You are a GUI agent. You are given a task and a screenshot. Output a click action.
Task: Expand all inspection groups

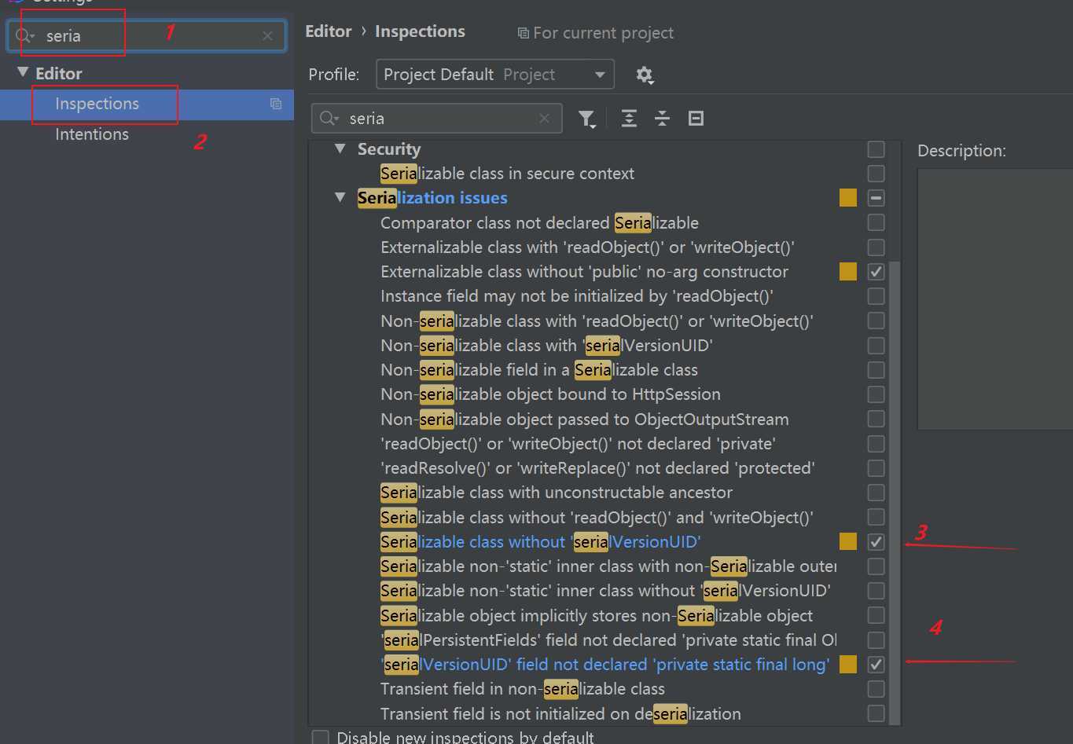coord(629,119)
